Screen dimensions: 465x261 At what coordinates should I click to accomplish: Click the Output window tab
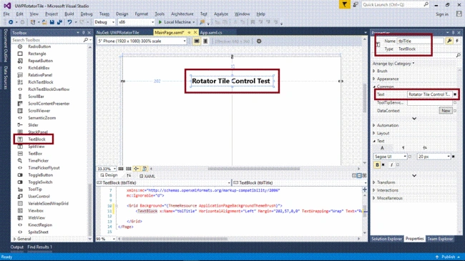coord(17,247)
